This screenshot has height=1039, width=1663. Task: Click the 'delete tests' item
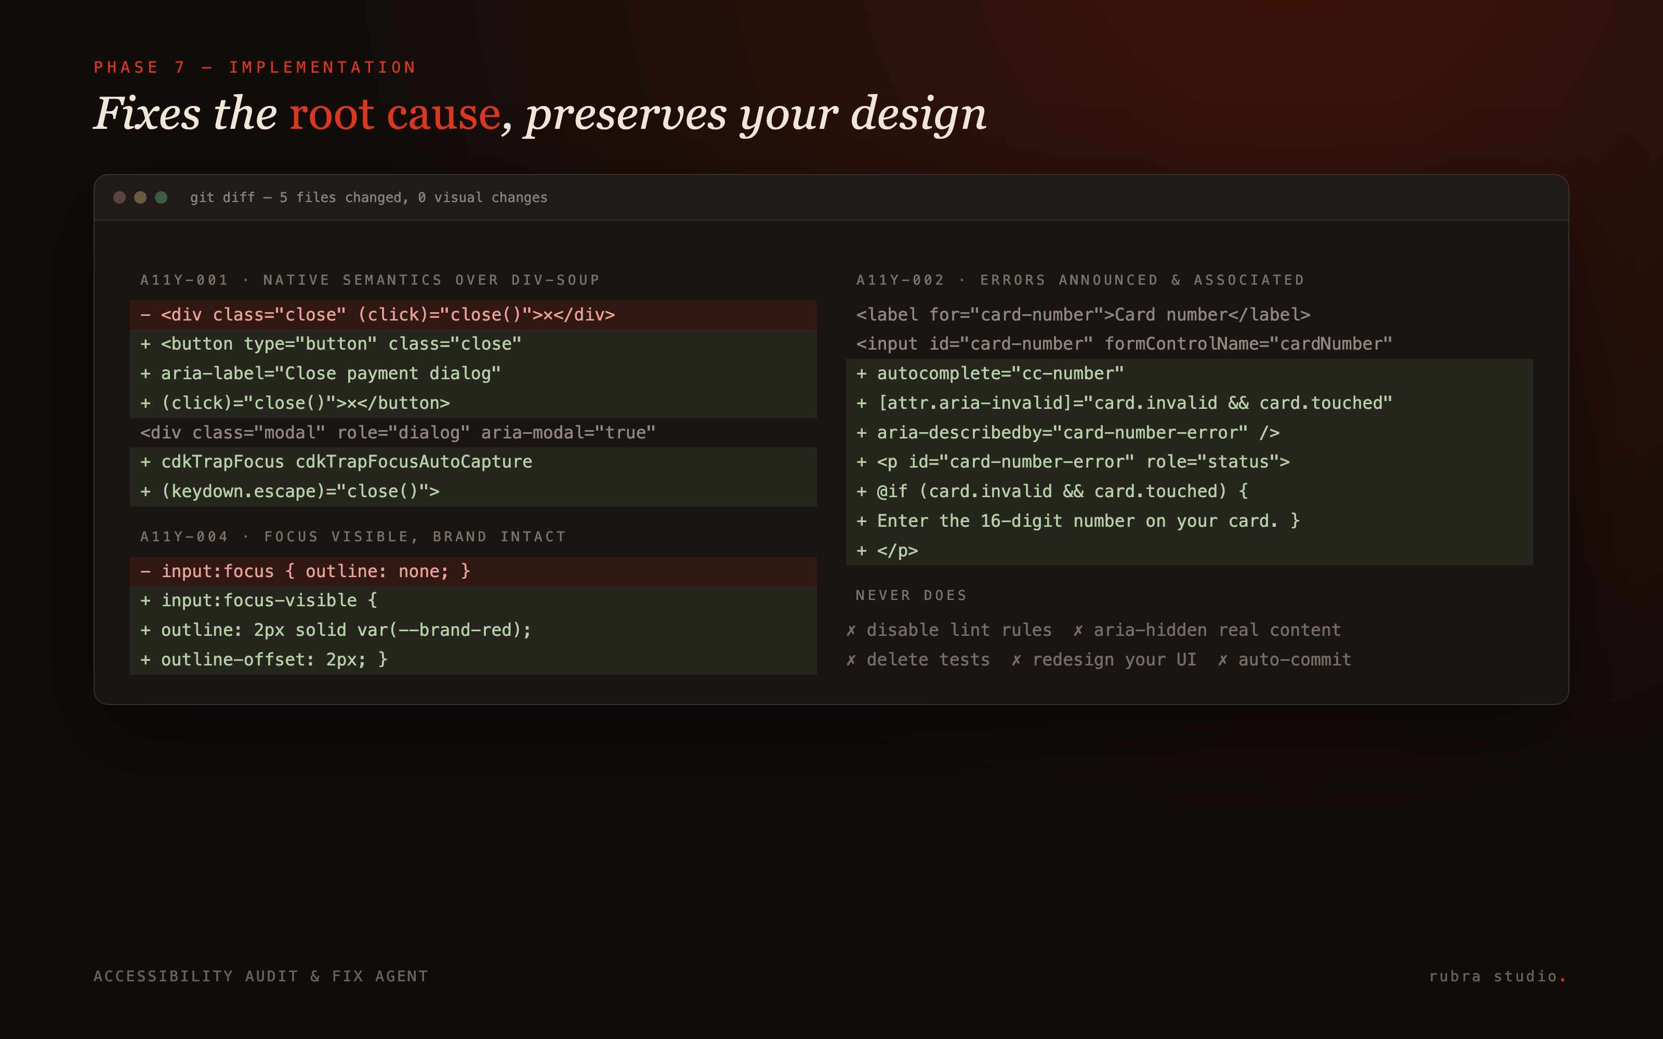click(x=918, y=660)
